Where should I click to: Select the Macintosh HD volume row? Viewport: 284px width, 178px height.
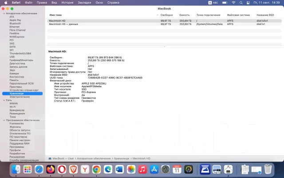[x=165, y=21]
